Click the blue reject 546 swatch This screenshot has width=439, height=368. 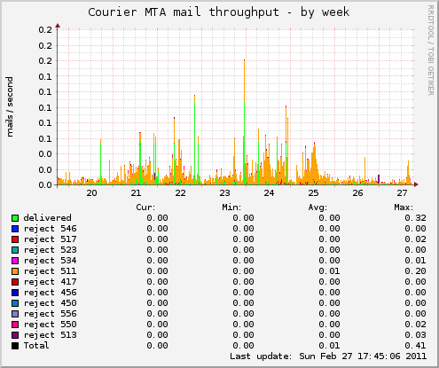click(15, 229)
